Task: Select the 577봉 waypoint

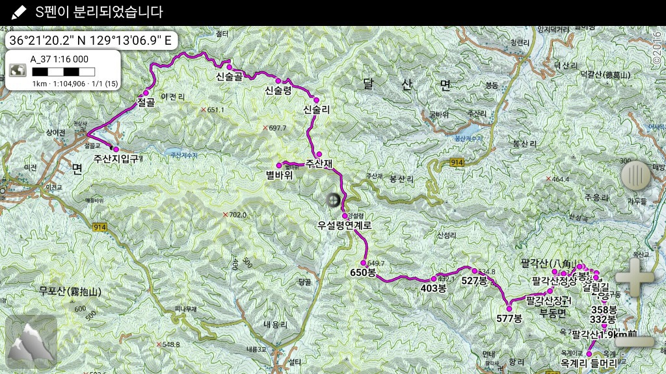Action: coord(509,308)
